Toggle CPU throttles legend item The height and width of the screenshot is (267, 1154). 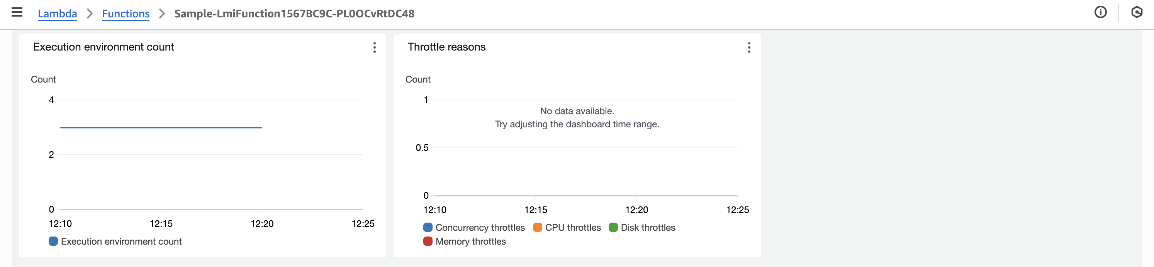(572, 228)
